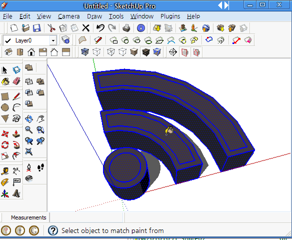Viewport: 292px width, 240px height.
Task: Click the Cut scissors icon
Action: 51,28
